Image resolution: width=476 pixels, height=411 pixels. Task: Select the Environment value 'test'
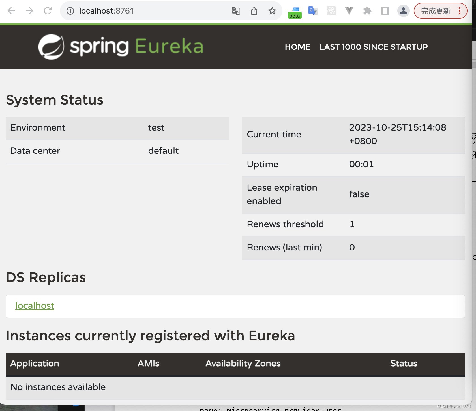[156, 128]
